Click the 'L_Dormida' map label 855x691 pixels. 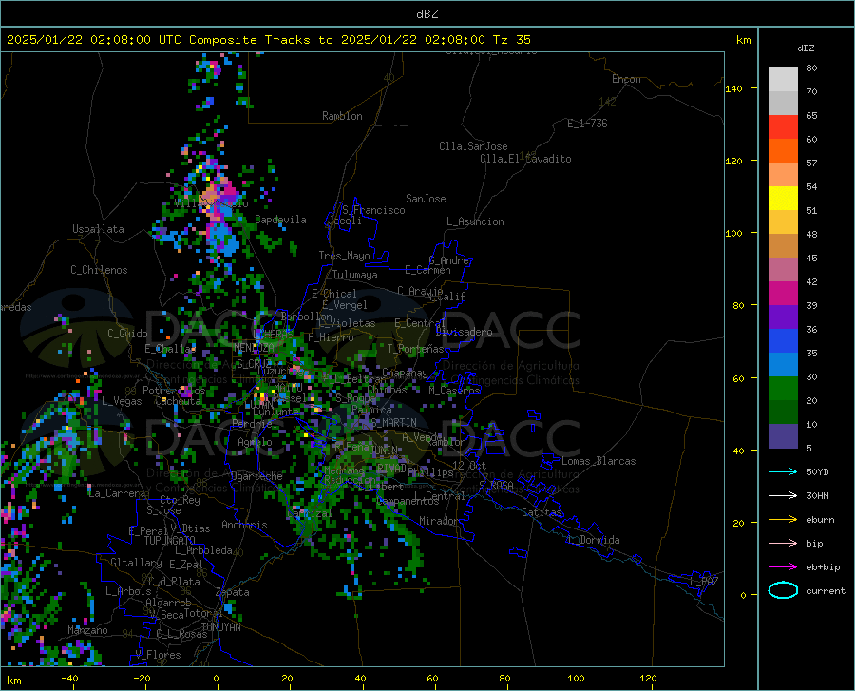point(594,540)
